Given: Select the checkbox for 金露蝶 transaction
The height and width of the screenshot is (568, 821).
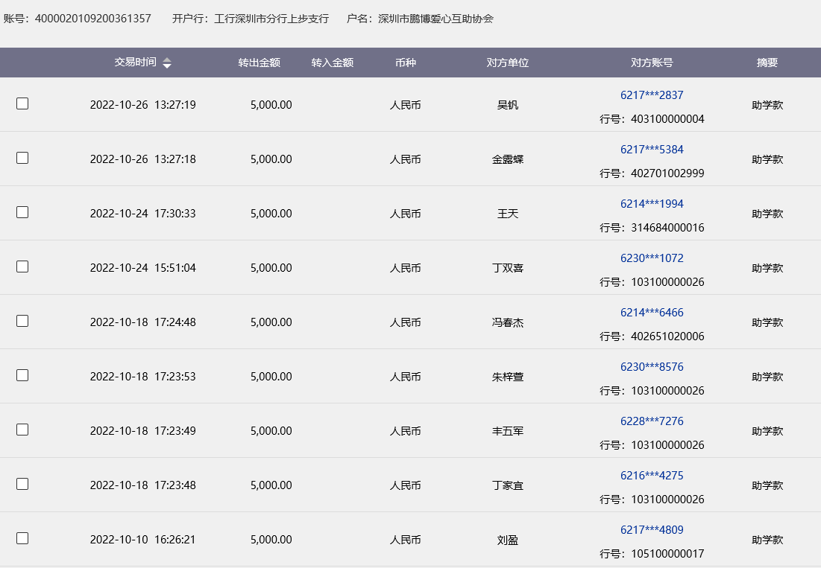Looking at the screenshot, I should 22,158.
